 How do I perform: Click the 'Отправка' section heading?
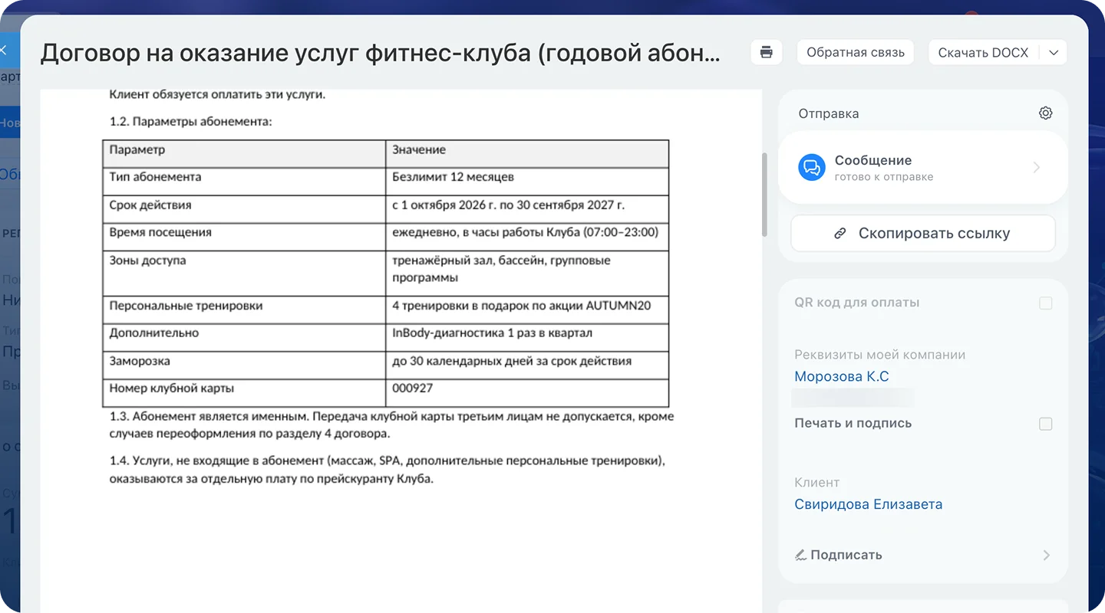click(x=829, y=113)
